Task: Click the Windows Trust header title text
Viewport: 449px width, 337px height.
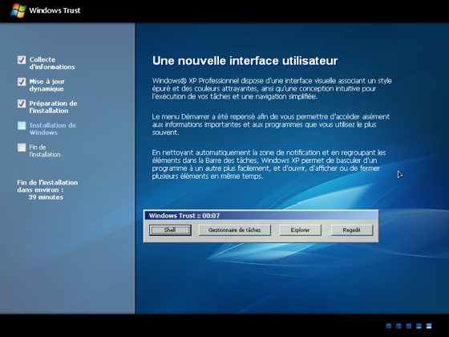Action: (55, 10)
